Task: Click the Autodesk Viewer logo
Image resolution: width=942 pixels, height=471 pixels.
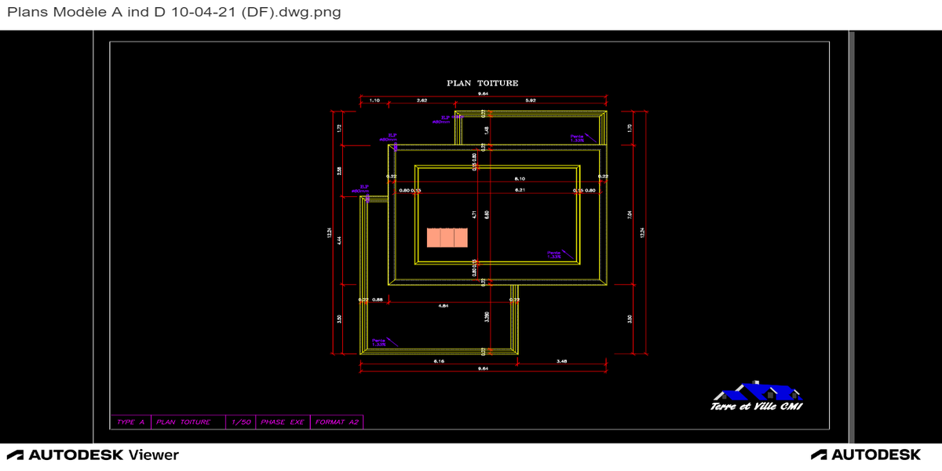Action: click(93, 455)
